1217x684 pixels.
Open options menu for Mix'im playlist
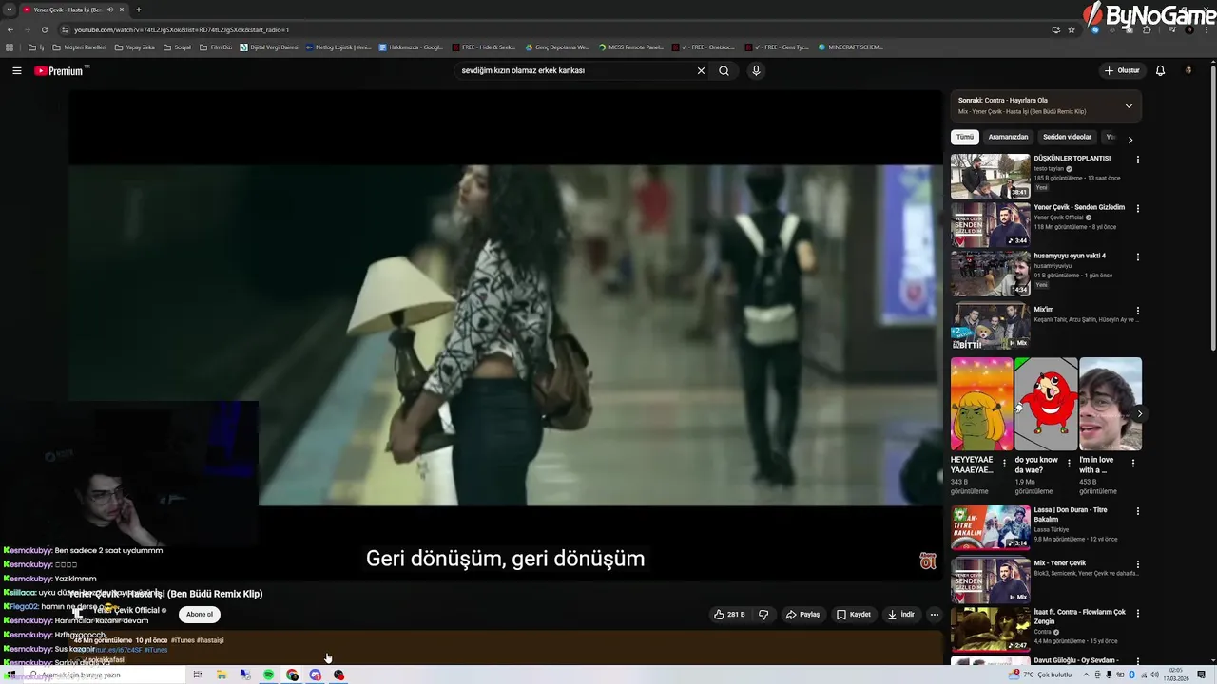click(1137, 311)
